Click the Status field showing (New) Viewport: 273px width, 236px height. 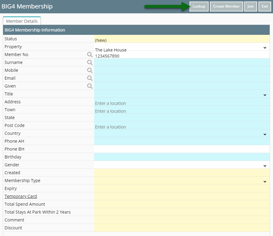[182, 39]
